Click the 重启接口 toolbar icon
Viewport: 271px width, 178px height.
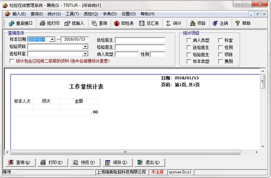coord(21,23)
